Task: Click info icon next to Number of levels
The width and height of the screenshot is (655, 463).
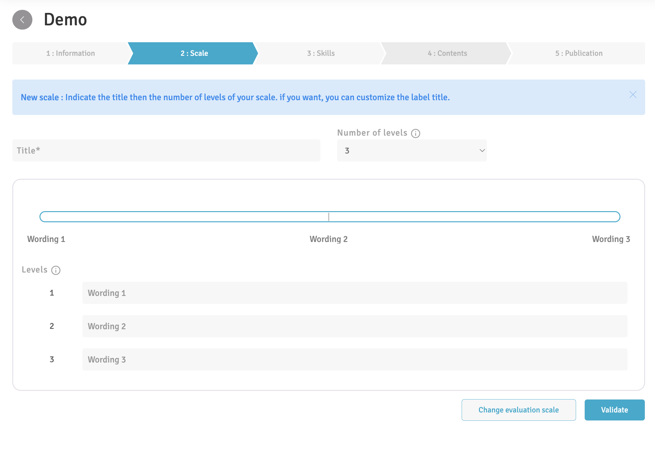Action: (x=415, y=133)
